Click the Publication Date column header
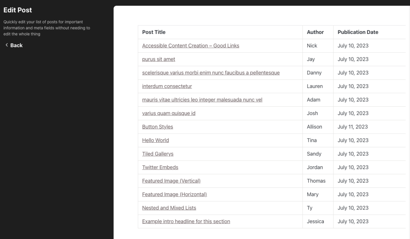The image size is (410, 239). coord(358,32)
